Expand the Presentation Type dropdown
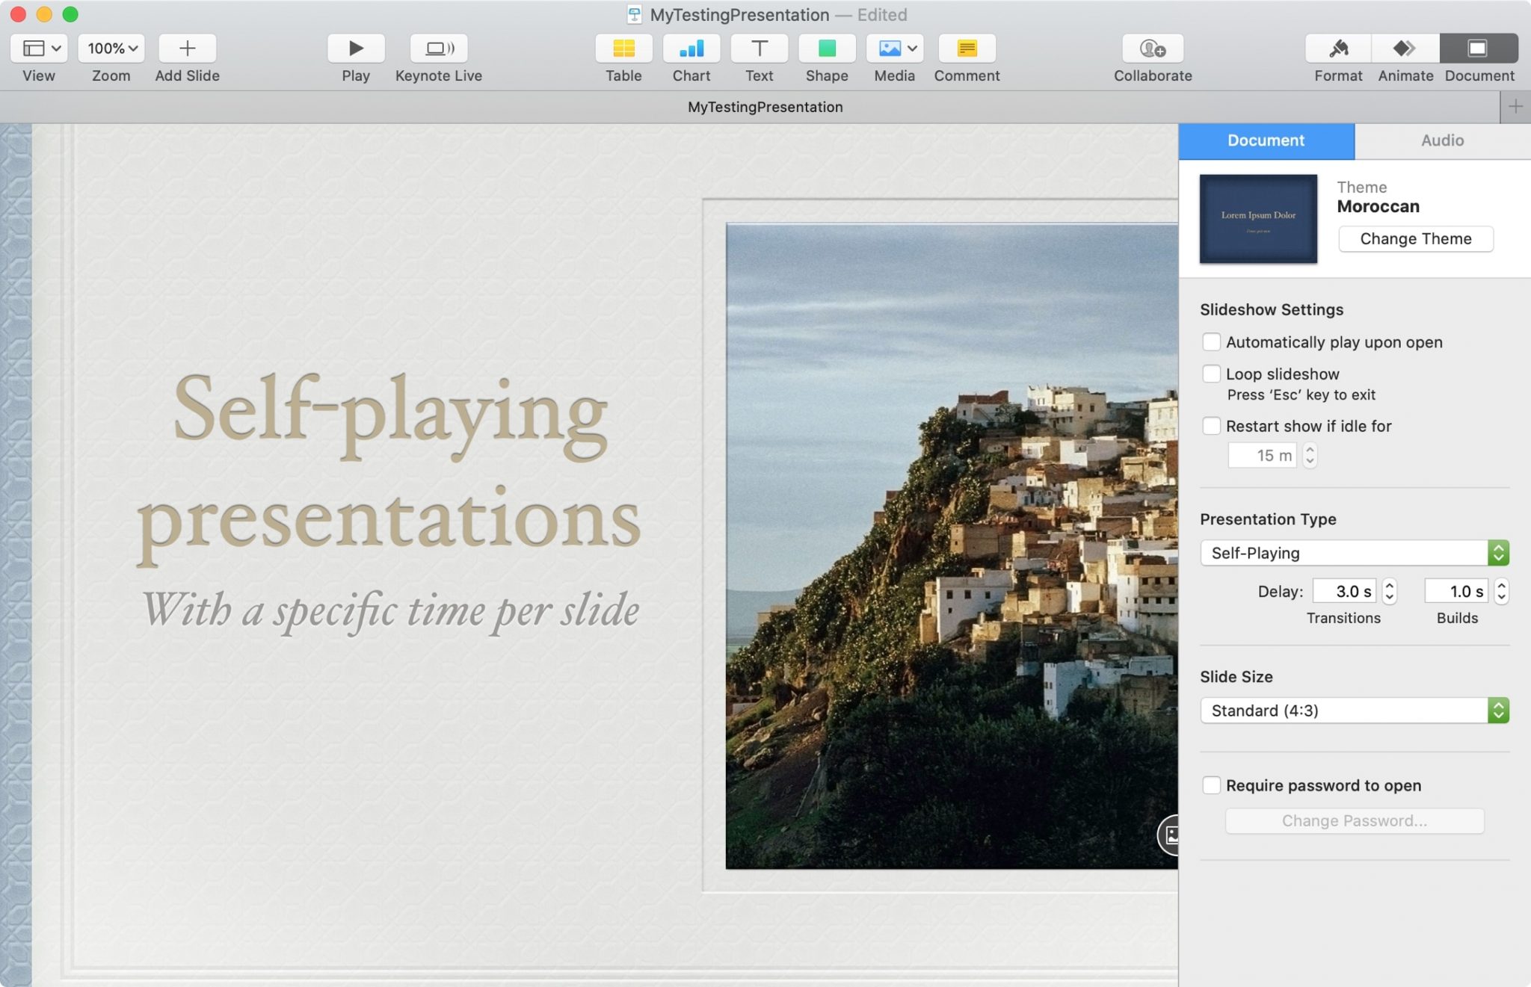1531x987 pixels. click(x=1356, y=552)
